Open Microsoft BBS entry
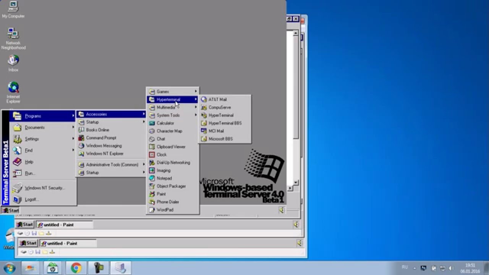Viewport: 489px width, 275px height. point(225,139)
